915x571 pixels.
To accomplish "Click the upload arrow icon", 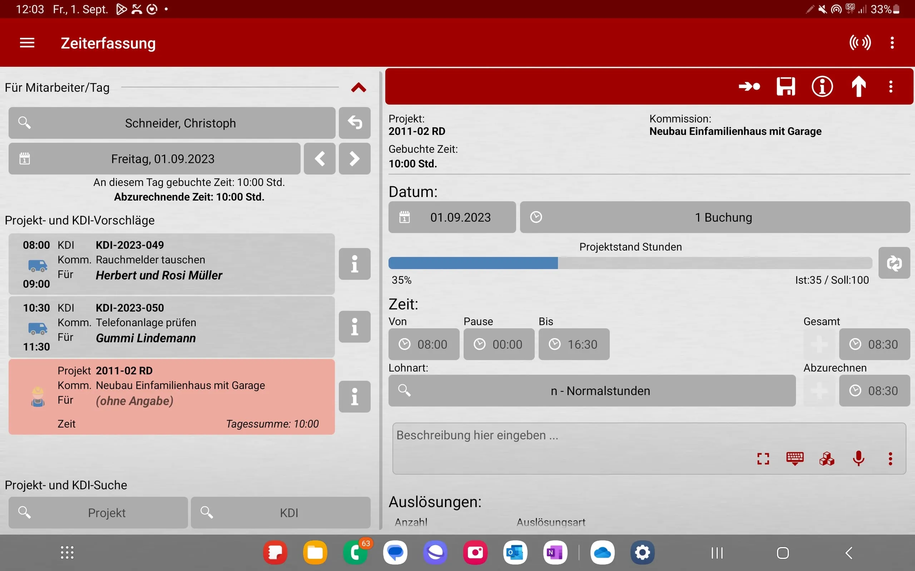I will point(858,86).
